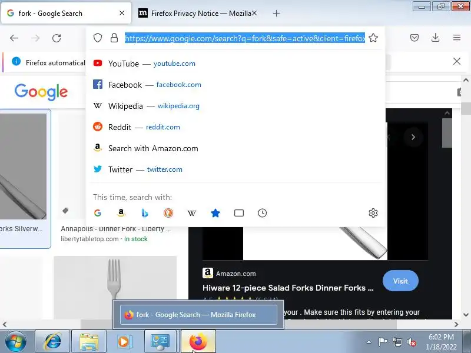The width and height of the screenshot is (471, 353).
Task: Show the next image in preview panel
Action: tap(413, 137)
